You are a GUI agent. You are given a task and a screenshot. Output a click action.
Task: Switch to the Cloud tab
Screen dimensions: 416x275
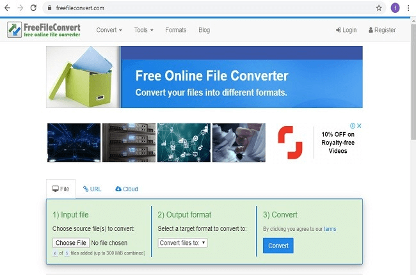coord(127,189)
